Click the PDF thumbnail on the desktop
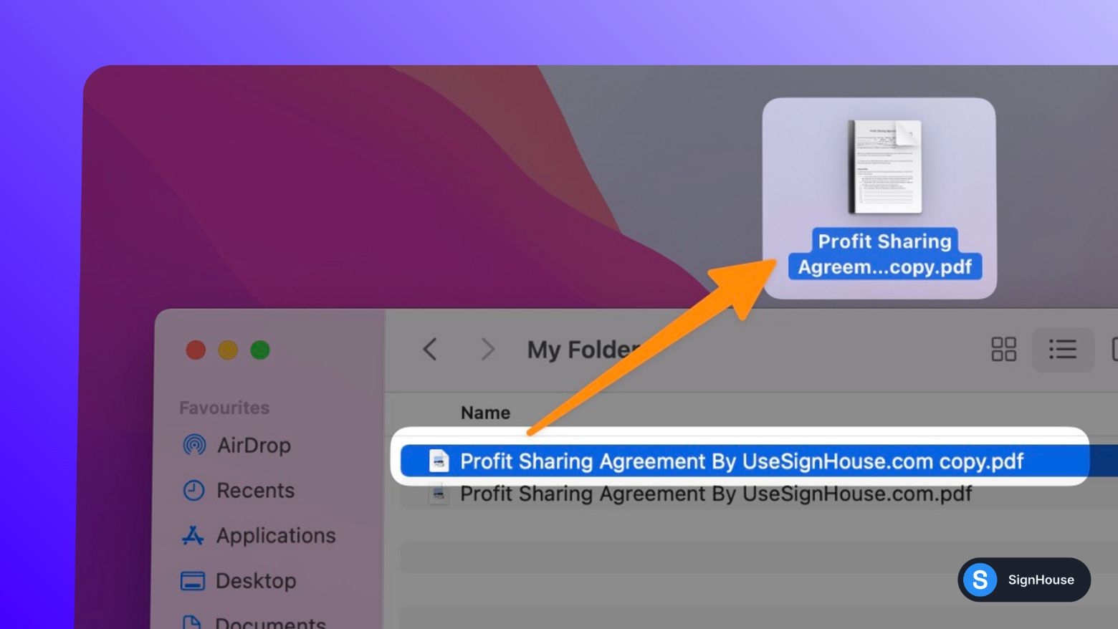This screenshot has height=629, width=1118. 885,167
